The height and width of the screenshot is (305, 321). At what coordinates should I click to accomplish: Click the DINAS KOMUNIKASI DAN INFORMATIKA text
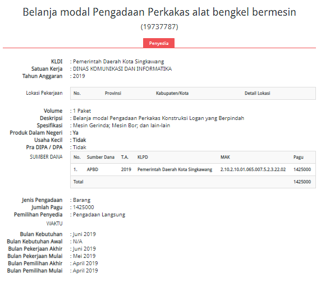tap(122, 69)
